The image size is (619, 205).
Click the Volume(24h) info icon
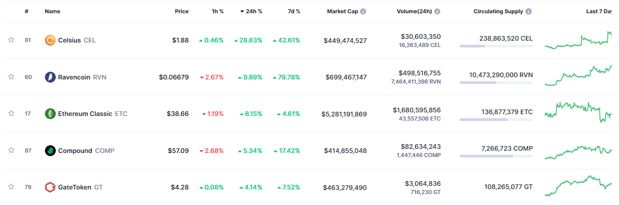(x=437, y=11)
